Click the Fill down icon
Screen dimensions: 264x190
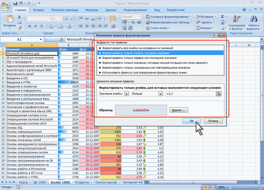pyautogui.click(x=222, y=22)
